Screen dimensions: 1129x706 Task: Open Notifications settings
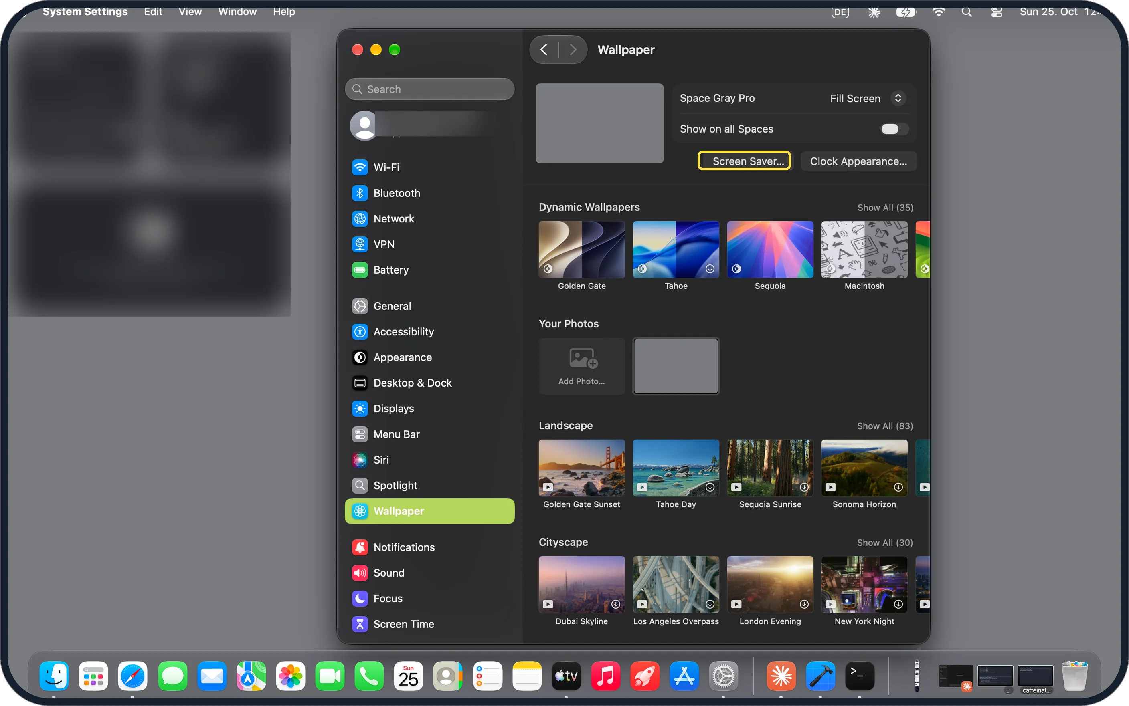(x=429, y=547)
